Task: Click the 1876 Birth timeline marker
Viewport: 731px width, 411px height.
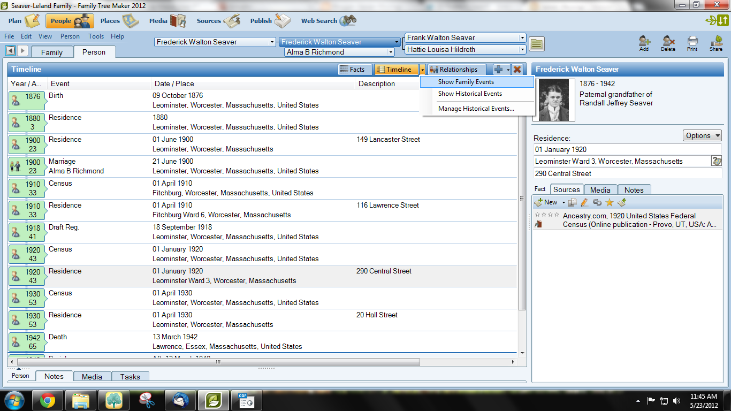Action: (27, 101)
